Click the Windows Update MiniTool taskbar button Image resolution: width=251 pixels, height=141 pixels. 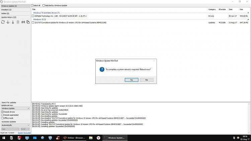[x=115, y=138]
